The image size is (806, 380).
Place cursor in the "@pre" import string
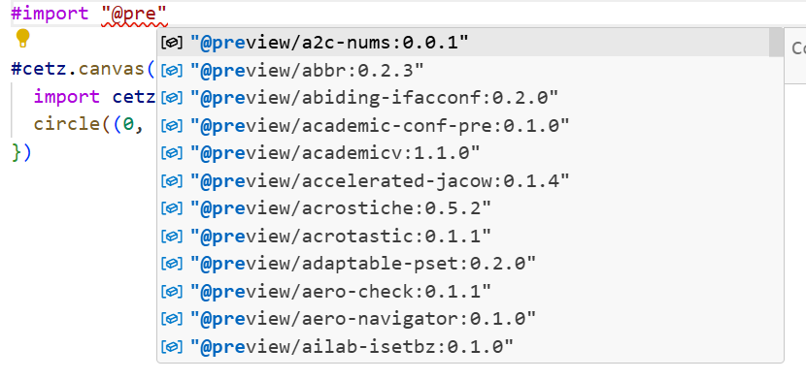point(134,14)
